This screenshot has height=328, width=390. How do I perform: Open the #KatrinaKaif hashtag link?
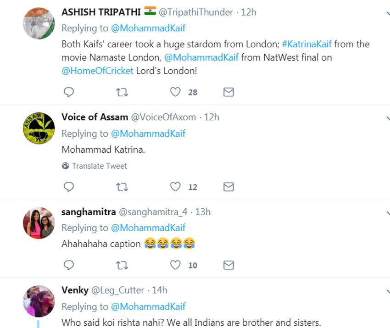tap(306, 44)
